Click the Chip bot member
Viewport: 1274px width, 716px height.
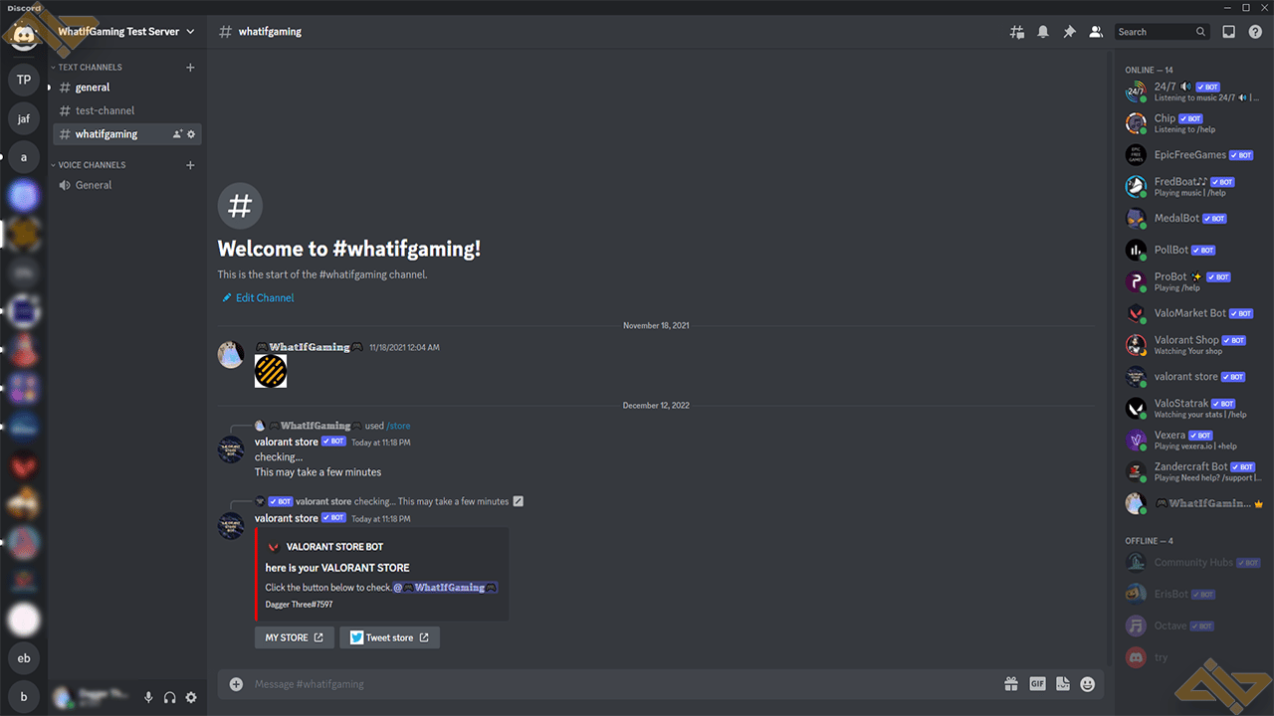pos(1191,123)
